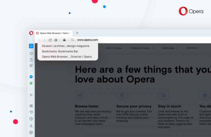The height and width of the screenshot is (137, 211).
Task: Open bookmarks heart icon in sidebar
Action: click(x=31, y=112)
